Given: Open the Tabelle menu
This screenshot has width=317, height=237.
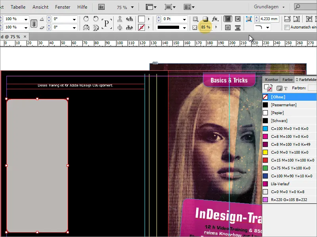Looking at the screenshot, I should (18, 7).
